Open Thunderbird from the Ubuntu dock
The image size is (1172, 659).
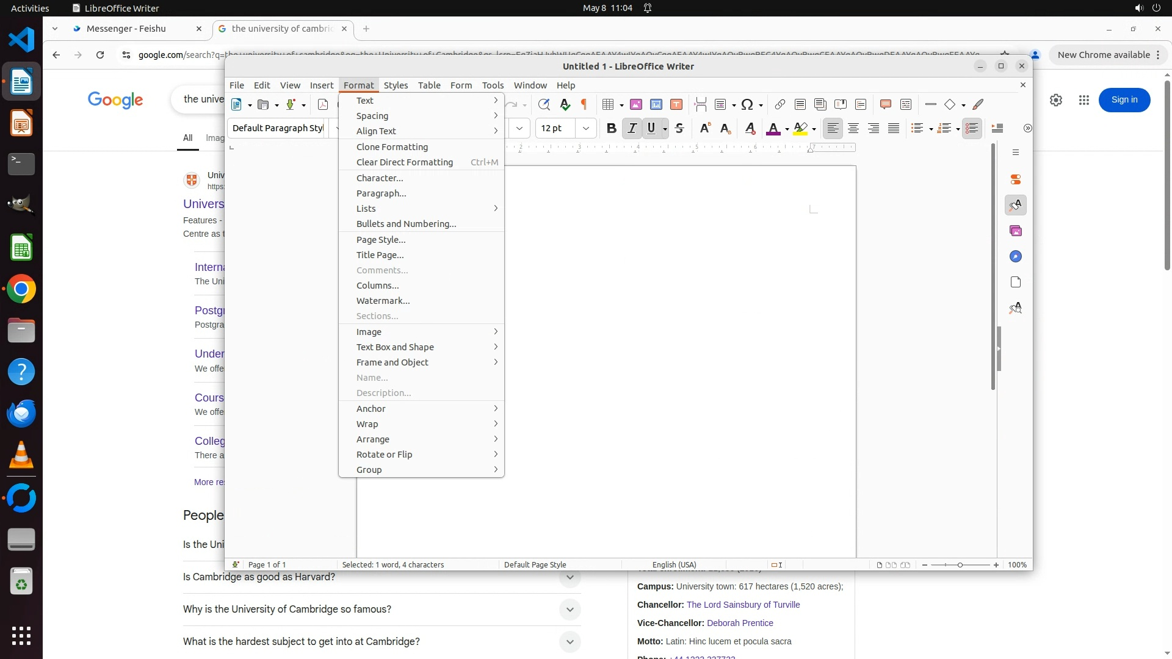tap(21, 414)
